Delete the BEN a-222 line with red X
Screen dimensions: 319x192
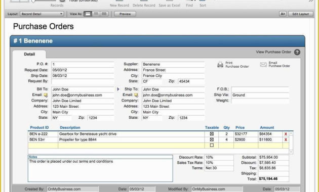tap(286, 134)
